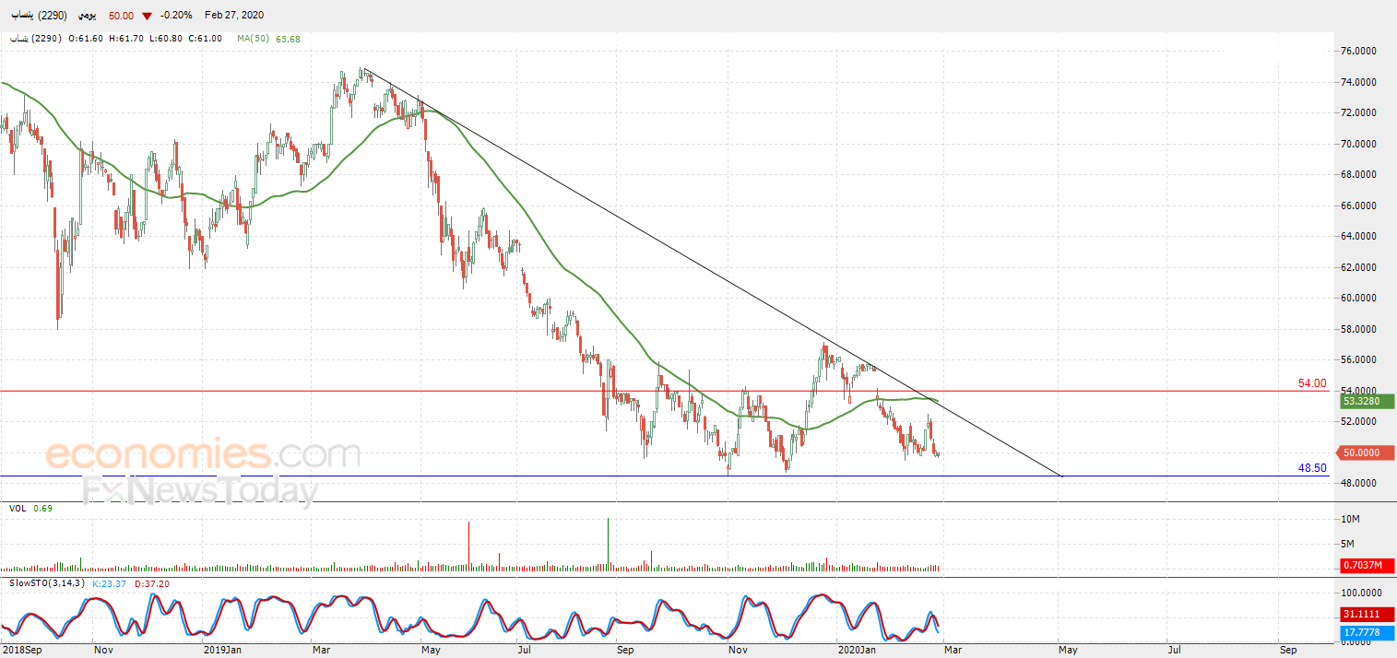Click the red 0.7037M volume tag
The image size is (1397, 658).
(1367, 565)
